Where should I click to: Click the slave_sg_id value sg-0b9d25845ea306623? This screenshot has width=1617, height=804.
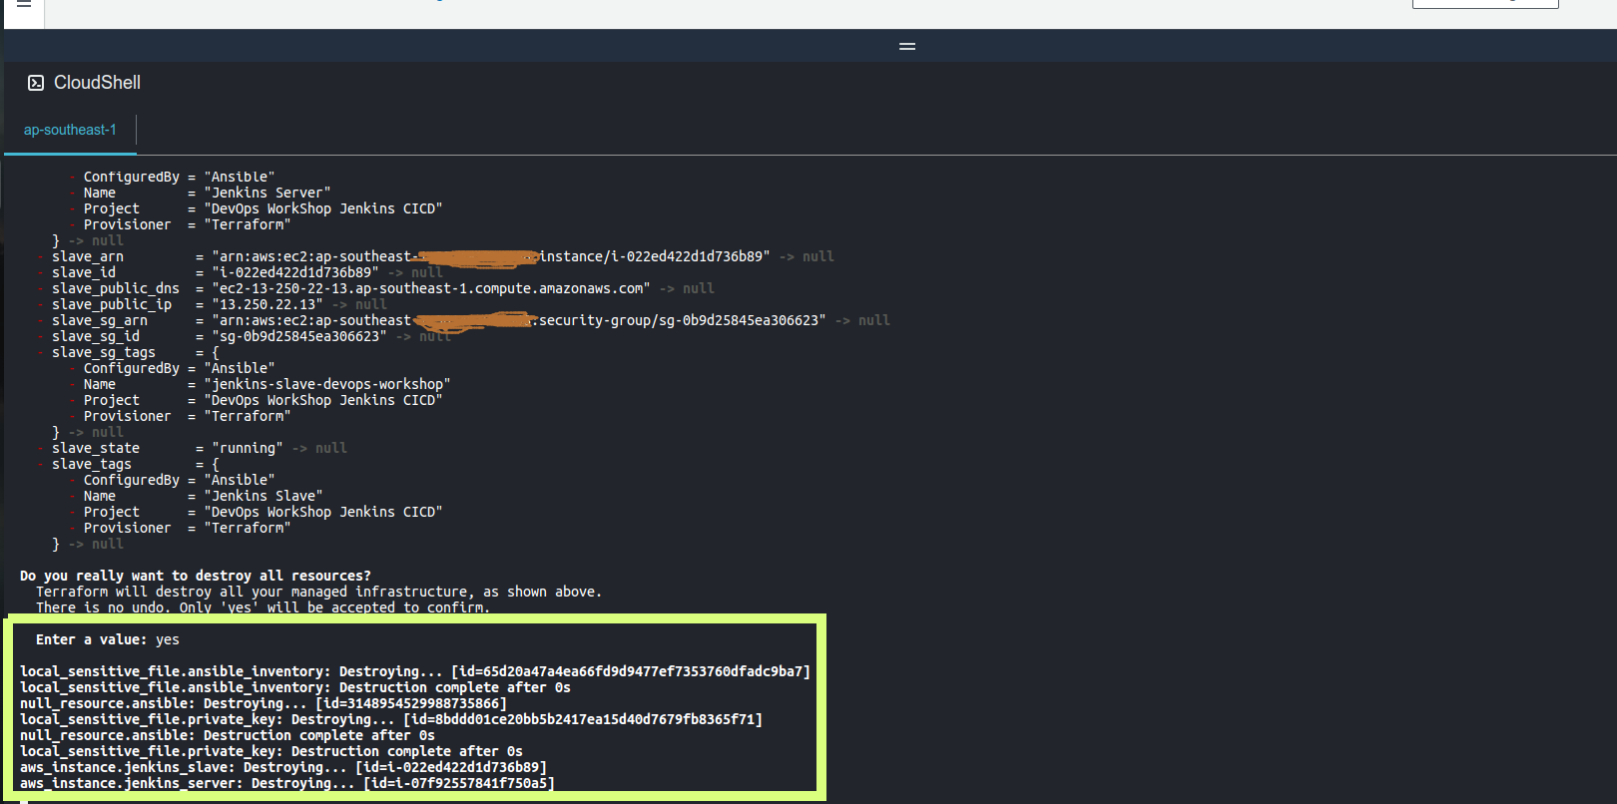pyautogui.click(x=299, y=336)
